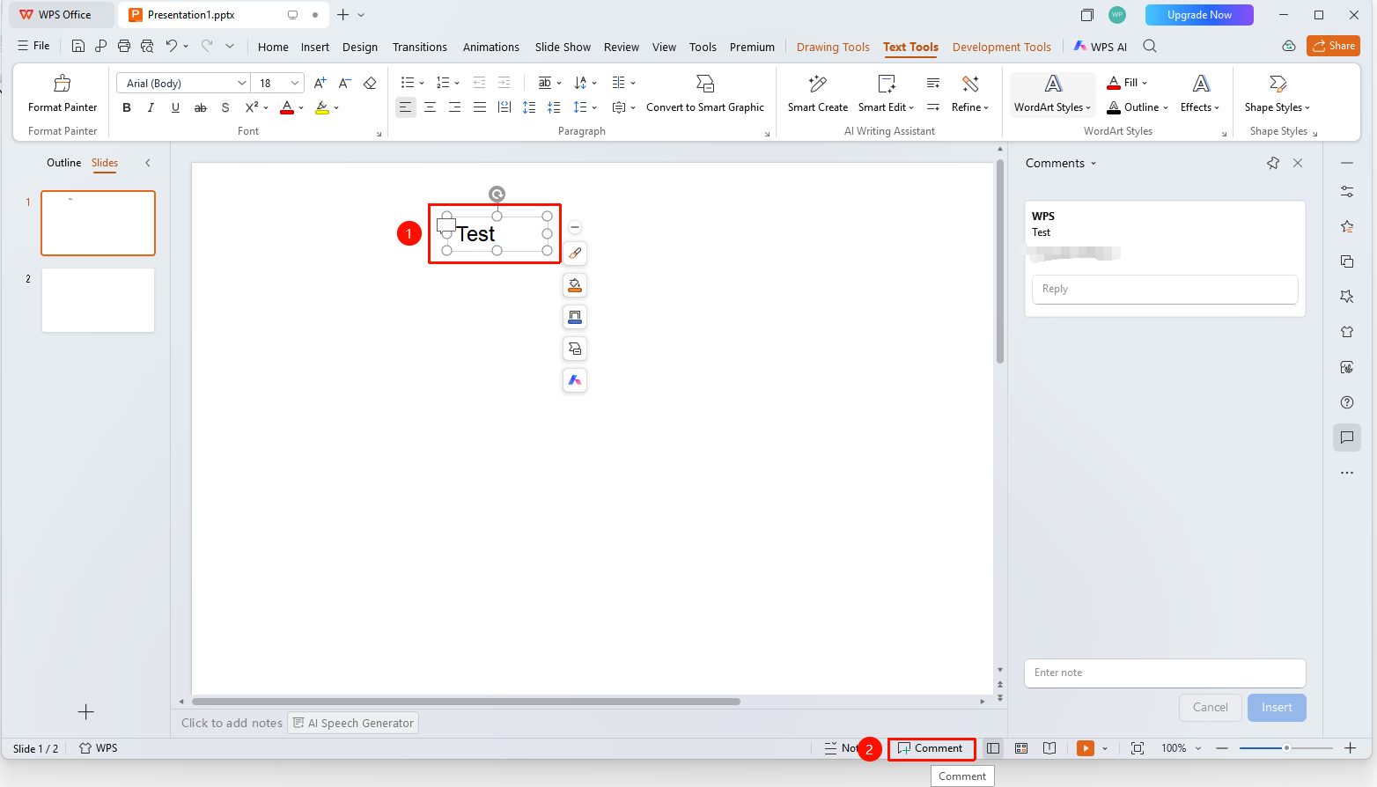Switch to Slide Sorter view icon

pyautogui.click(x=1021, y=748)
